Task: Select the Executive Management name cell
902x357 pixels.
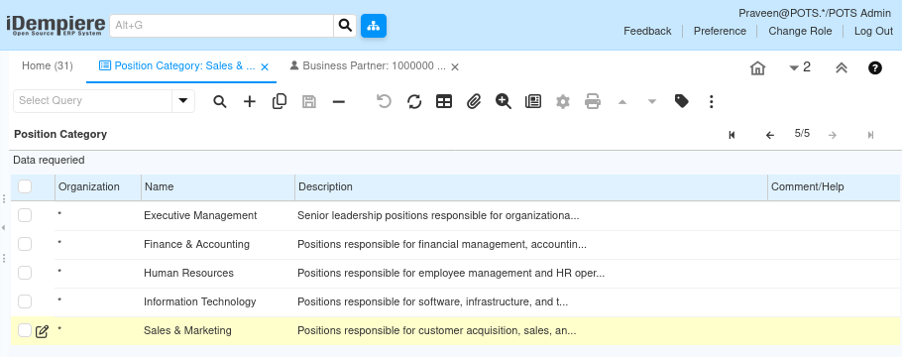Action: 200,215
